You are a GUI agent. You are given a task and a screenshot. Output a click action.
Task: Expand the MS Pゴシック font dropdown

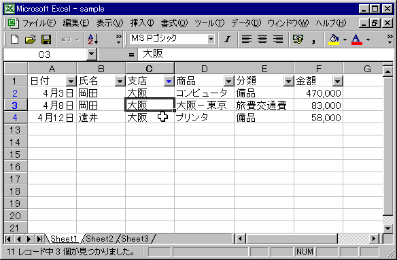211,39
